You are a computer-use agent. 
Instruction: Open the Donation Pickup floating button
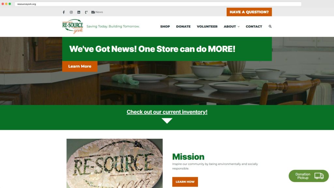tap(309, 176)
